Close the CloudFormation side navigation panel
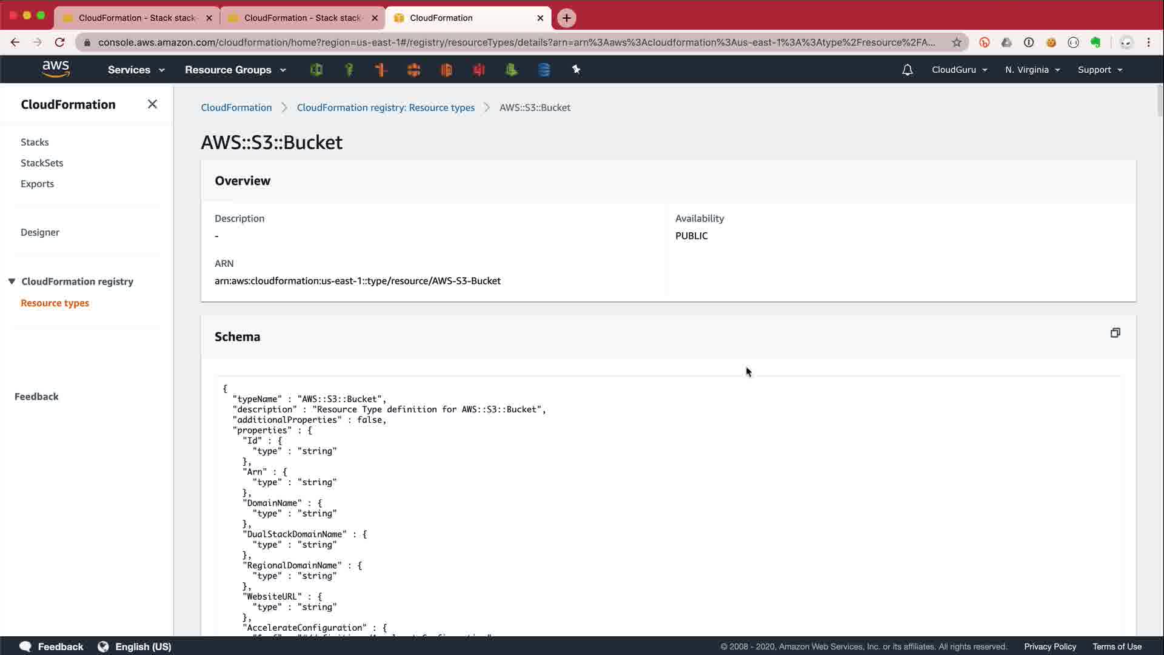The width and height of the screenshot is (1164, 655). click(x=152, y=104)
